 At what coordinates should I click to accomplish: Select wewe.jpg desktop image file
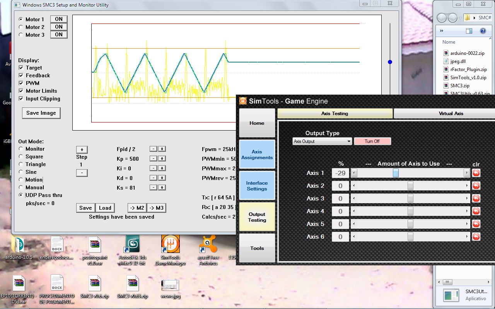171,289
